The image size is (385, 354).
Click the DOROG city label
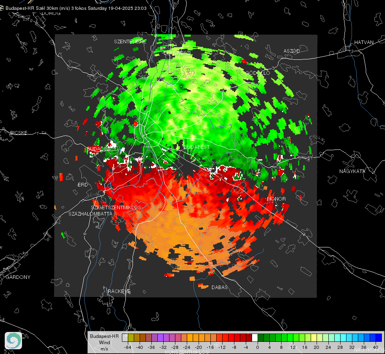[51, 13]
